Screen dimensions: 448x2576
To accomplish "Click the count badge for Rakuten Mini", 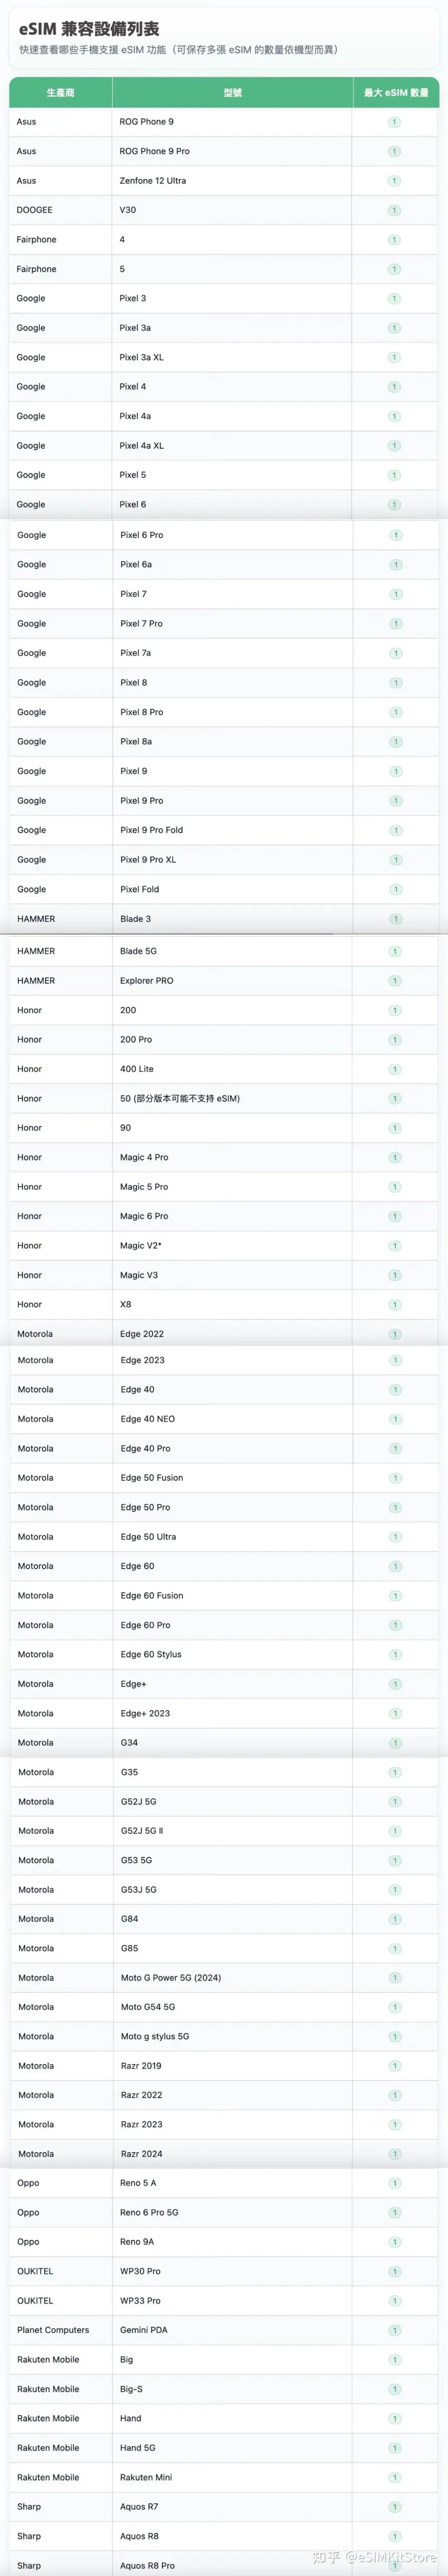I will coord(395,2477).
